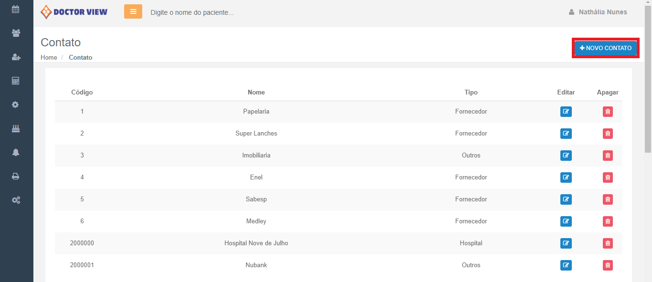
Task: Open the calendar icon in sidebar
Action: (x=16, y=9)
